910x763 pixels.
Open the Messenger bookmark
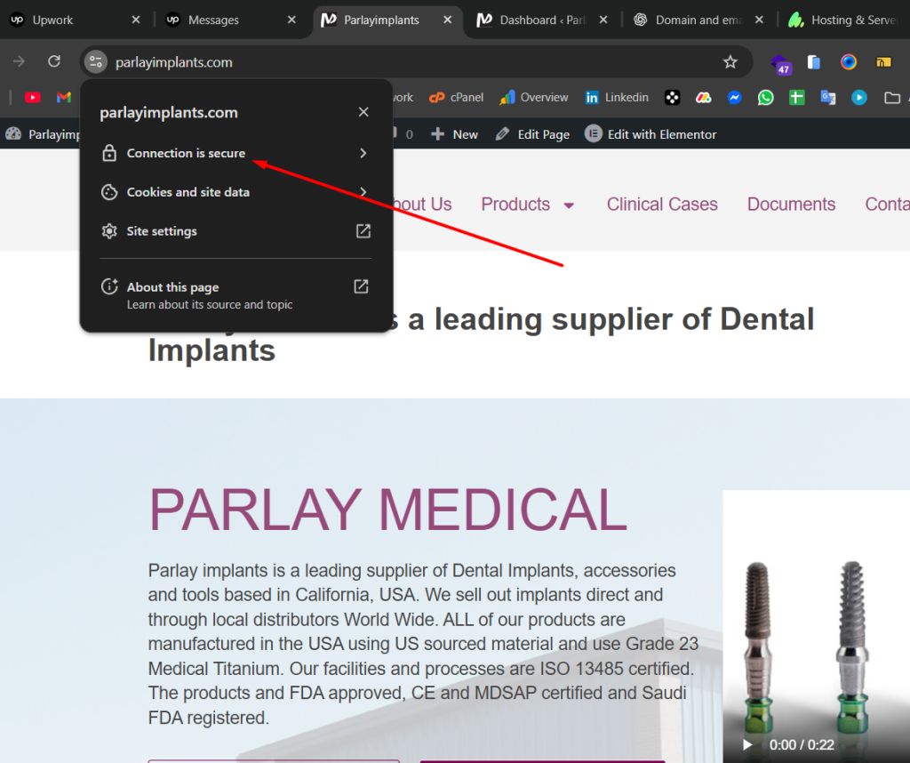tap(735, 98)
